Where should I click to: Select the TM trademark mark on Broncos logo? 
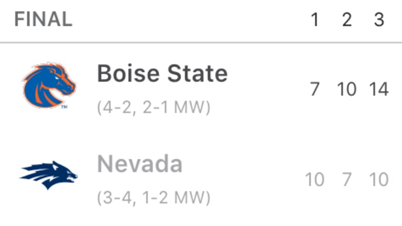(65, 106)
